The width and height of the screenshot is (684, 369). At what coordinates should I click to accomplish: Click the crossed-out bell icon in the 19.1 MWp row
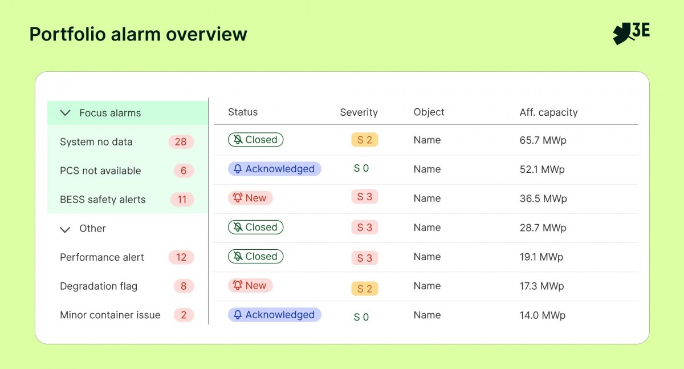(237, 256)
